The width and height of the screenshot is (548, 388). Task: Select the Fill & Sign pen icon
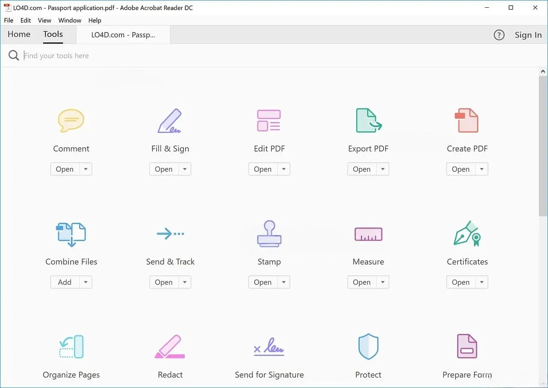[x=170, y=121]
